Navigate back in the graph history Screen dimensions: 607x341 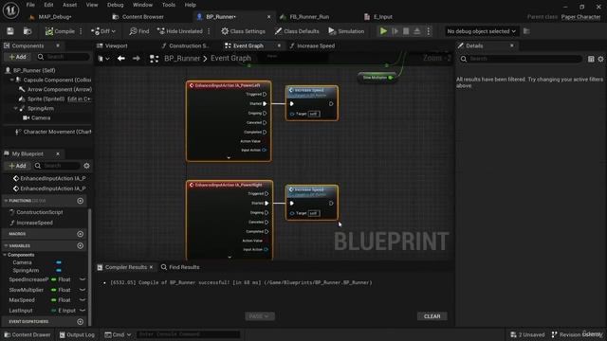pyautogui.click(x=121, y=59)
